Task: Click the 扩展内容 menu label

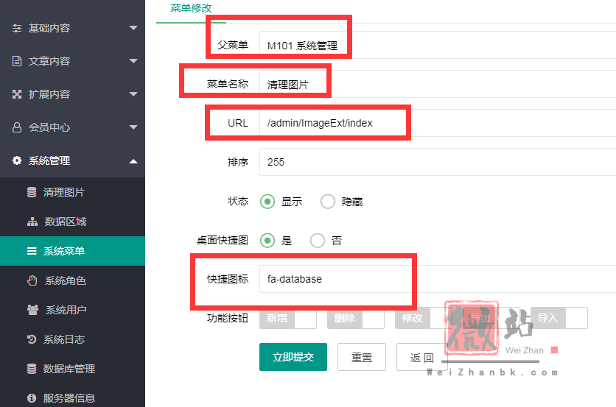Action: pyautogui.click(x=49, y=94)
